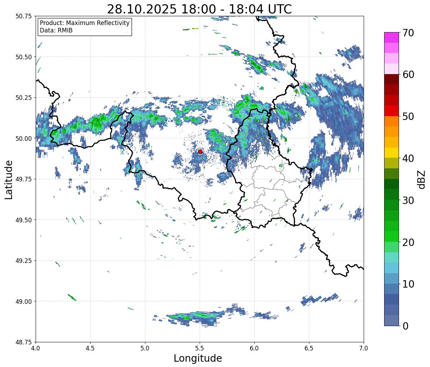Click the latitude tick label '49.25'
Viewport: 430px width, 367px height.
click(24, 261)
